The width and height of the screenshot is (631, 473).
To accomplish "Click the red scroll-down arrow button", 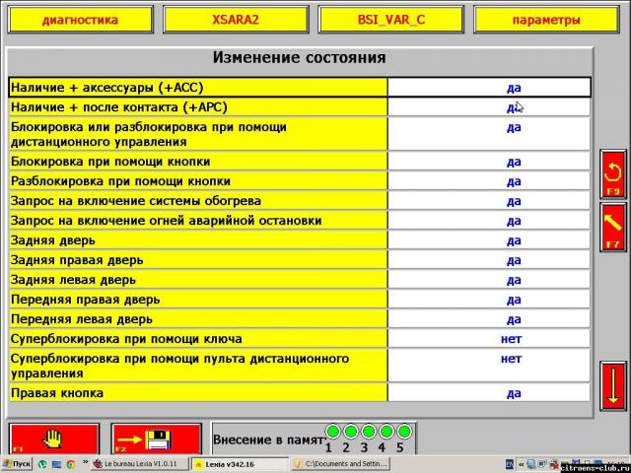I will [x=612, y=386].
